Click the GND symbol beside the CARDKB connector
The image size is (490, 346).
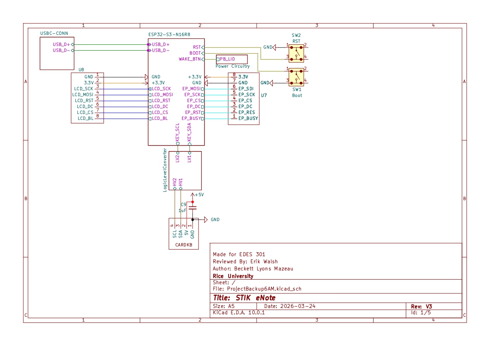206,219
